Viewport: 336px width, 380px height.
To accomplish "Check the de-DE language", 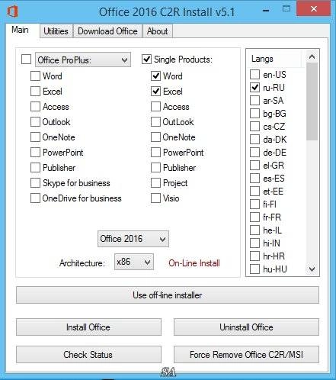I will pyautogui.click(x=254, y=153).
